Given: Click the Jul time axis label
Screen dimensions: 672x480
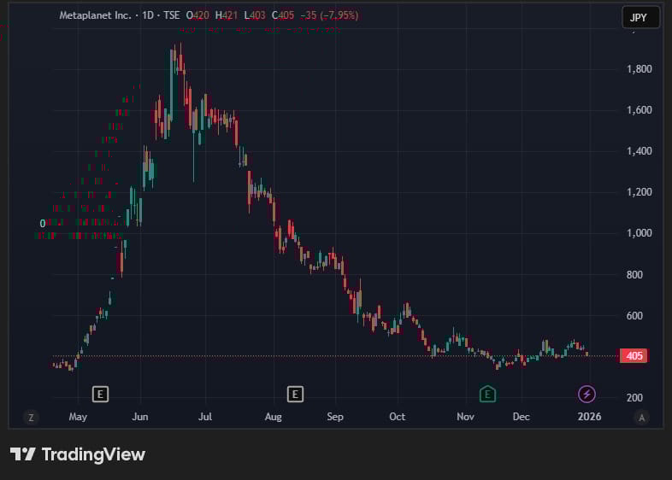Looking at the screenshot, I should click(x=205, y=417).
